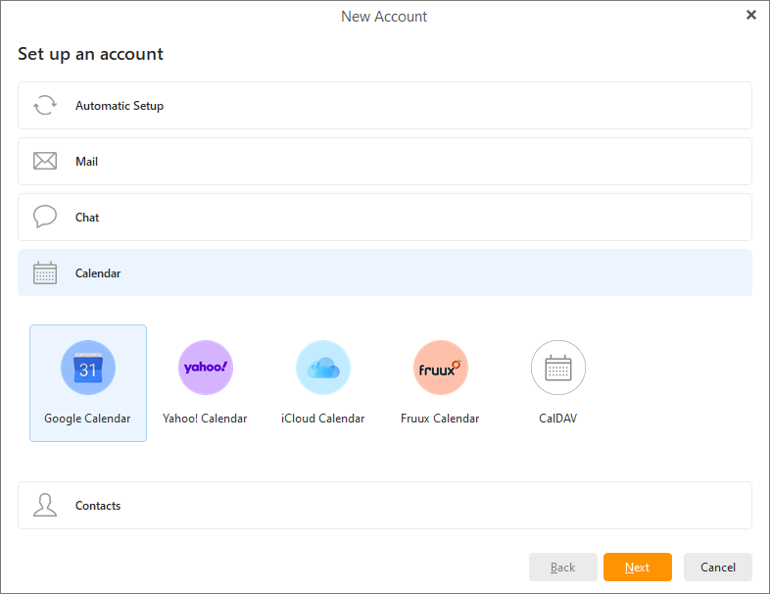Screen dimensions: 770x594
Task: Click the speech bubble Chat icon
Action: tap(45, 218)
